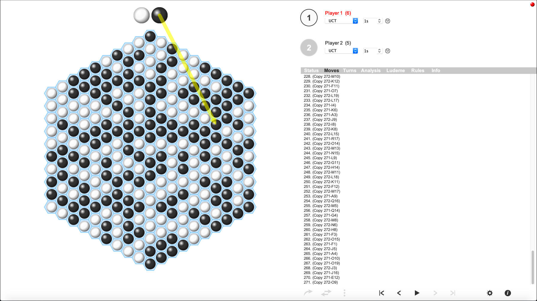Select move '238. (Copy 272-I8)'
Viewport: 537px width, 301px height.
(x=320, y=124)
